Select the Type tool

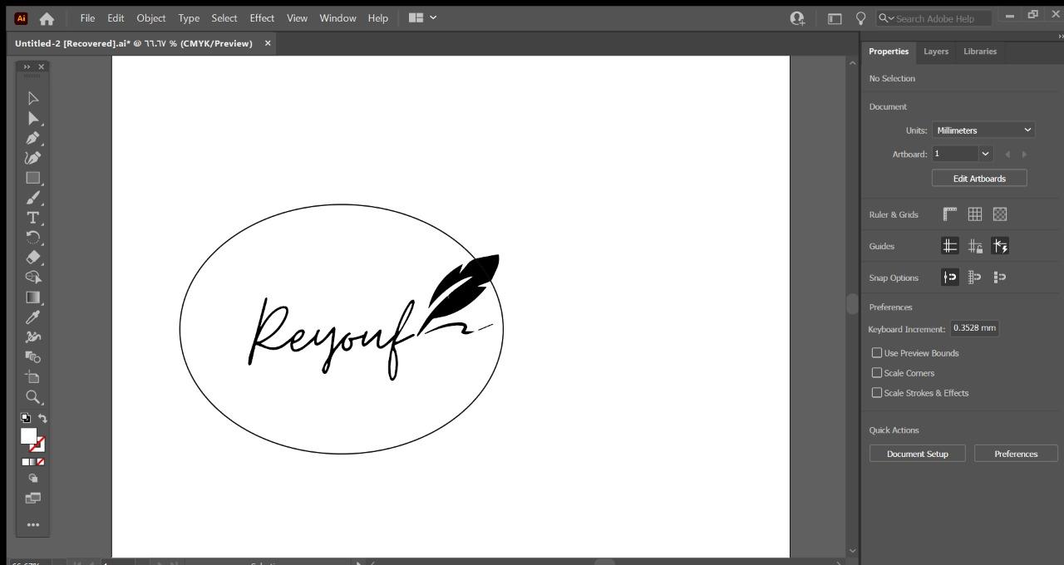click(x=33, y=218)
